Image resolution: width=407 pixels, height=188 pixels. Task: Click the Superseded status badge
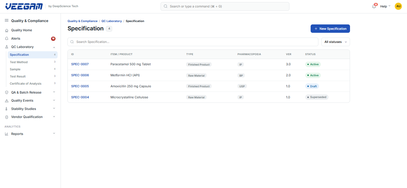coord(317,97)
